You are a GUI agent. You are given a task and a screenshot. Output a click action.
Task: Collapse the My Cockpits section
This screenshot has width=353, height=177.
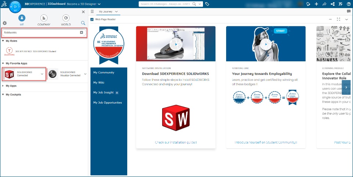click(x=3, y=94)
